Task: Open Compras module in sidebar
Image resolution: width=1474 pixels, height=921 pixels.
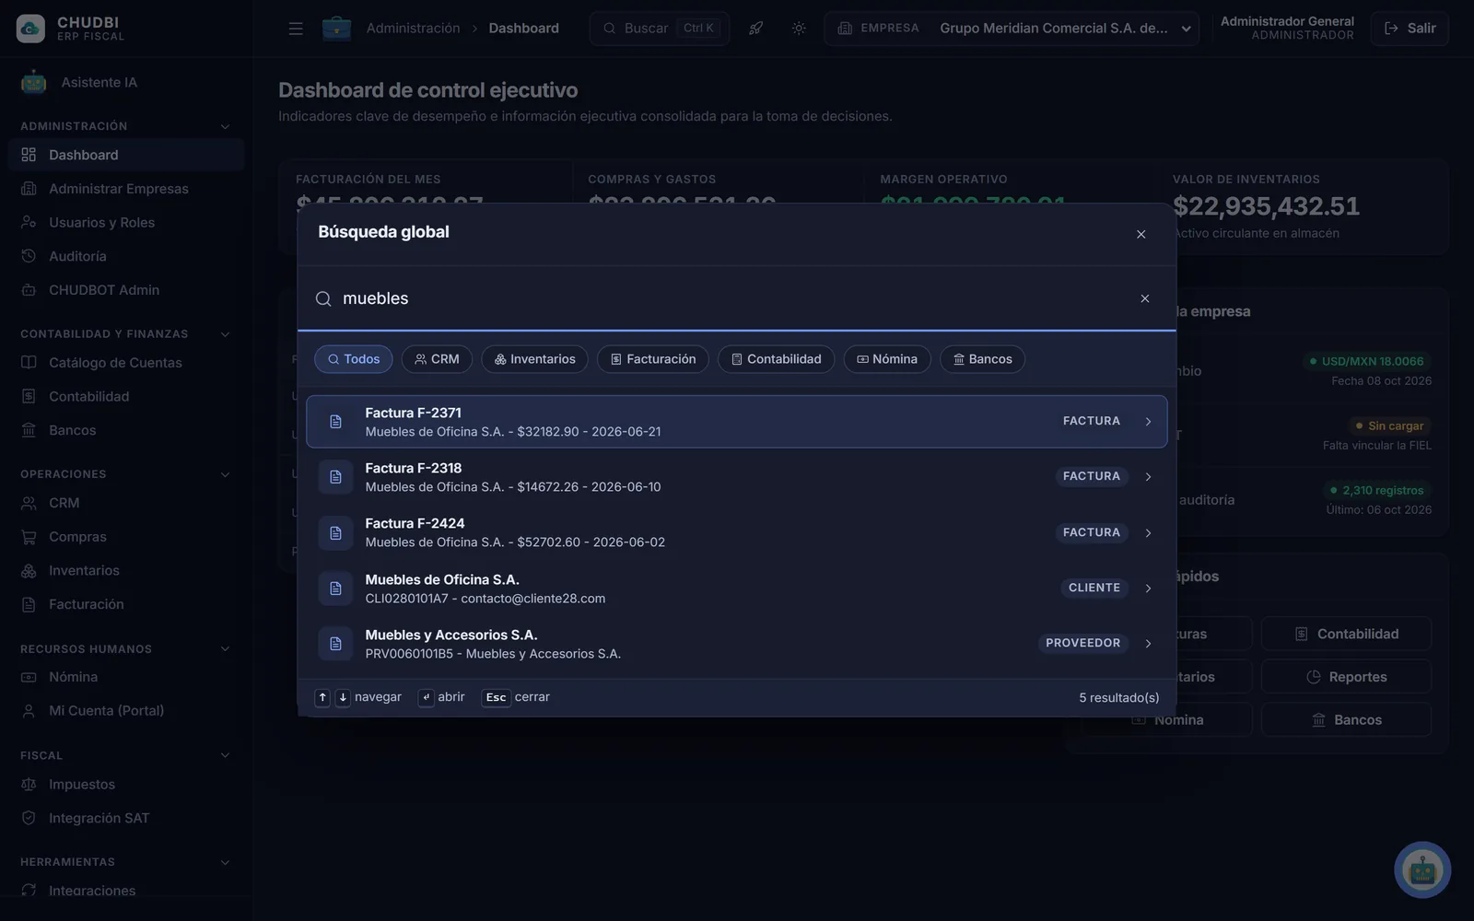Action: pos(125,537)
